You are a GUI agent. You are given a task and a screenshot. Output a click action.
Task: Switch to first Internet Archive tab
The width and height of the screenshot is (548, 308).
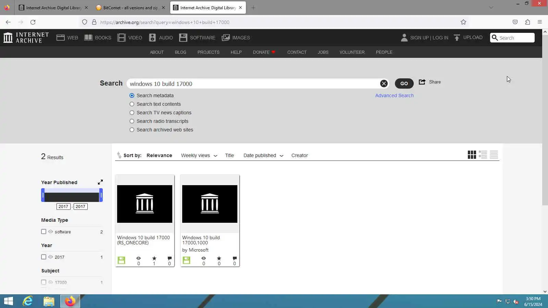click(x=53, y=8)
